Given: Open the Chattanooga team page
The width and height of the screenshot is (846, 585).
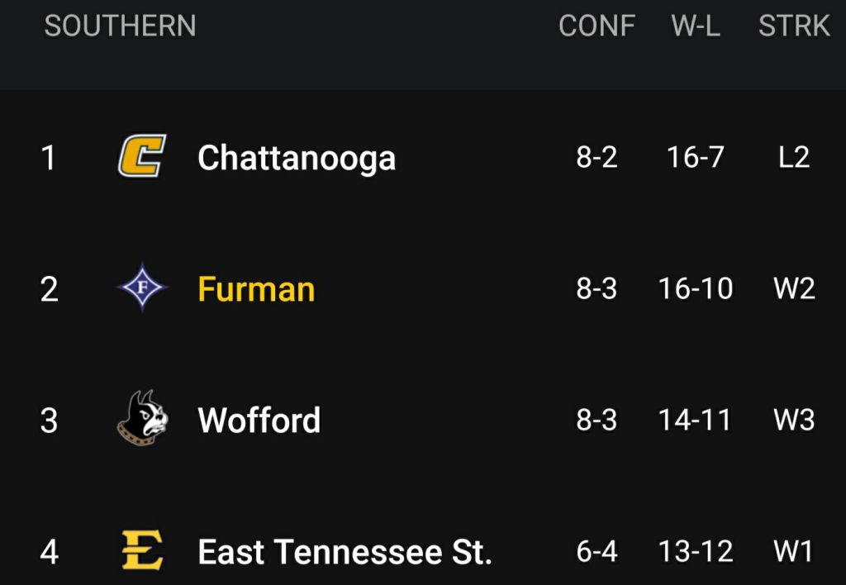Looking at the screenshot, I should coord(297,158).
